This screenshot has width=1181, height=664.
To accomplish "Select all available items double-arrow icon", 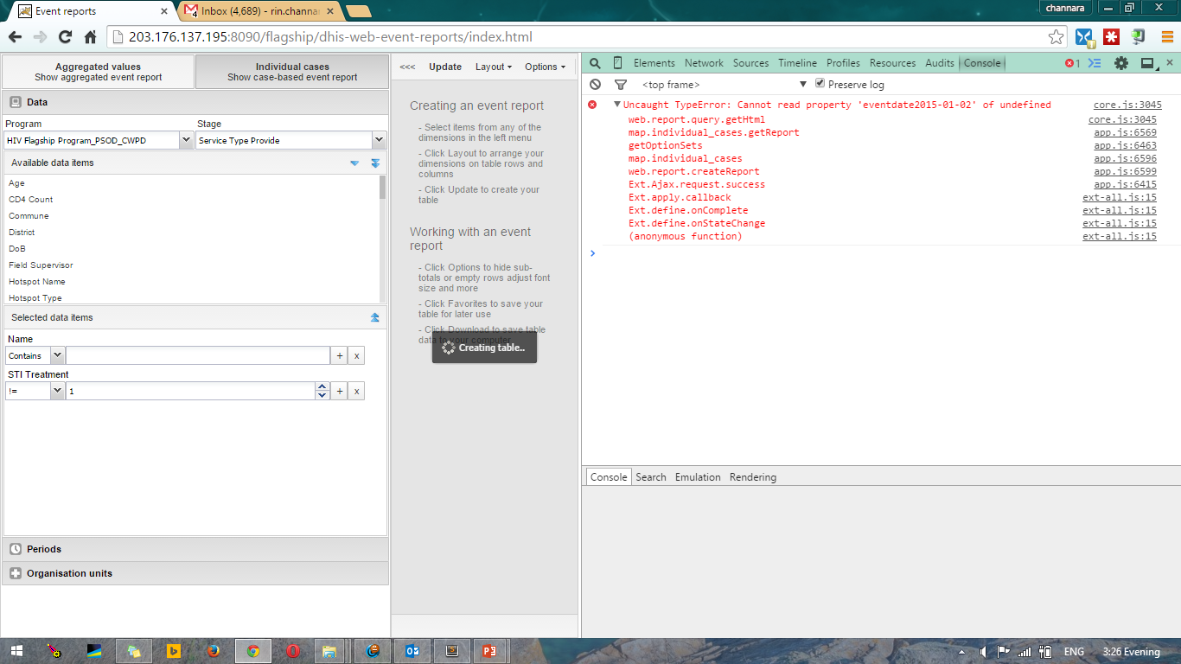I will click(x=374, y=163).
